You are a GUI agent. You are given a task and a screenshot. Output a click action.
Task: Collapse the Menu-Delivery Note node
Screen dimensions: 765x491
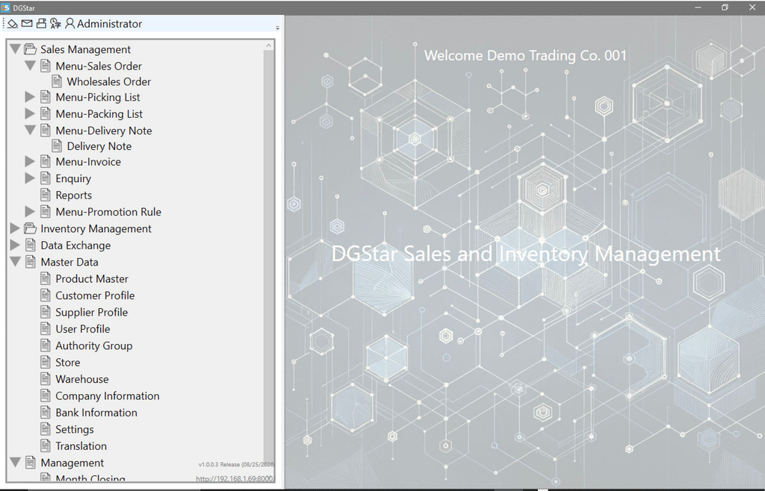pyautogui.click(x=30, y=130)
